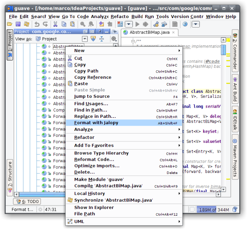Choose Show In Explorer

(x=124, y=208)
